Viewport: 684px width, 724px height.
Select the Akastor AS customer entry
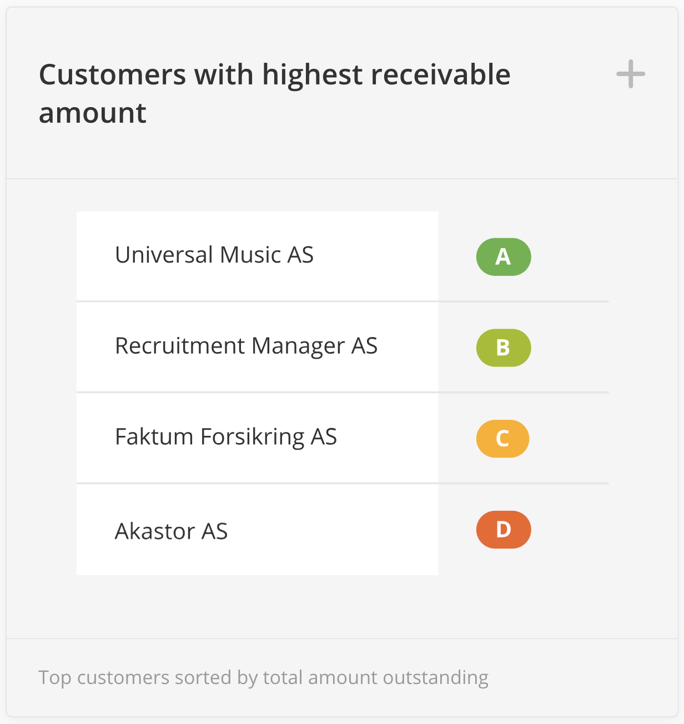(x=171, y=531)
